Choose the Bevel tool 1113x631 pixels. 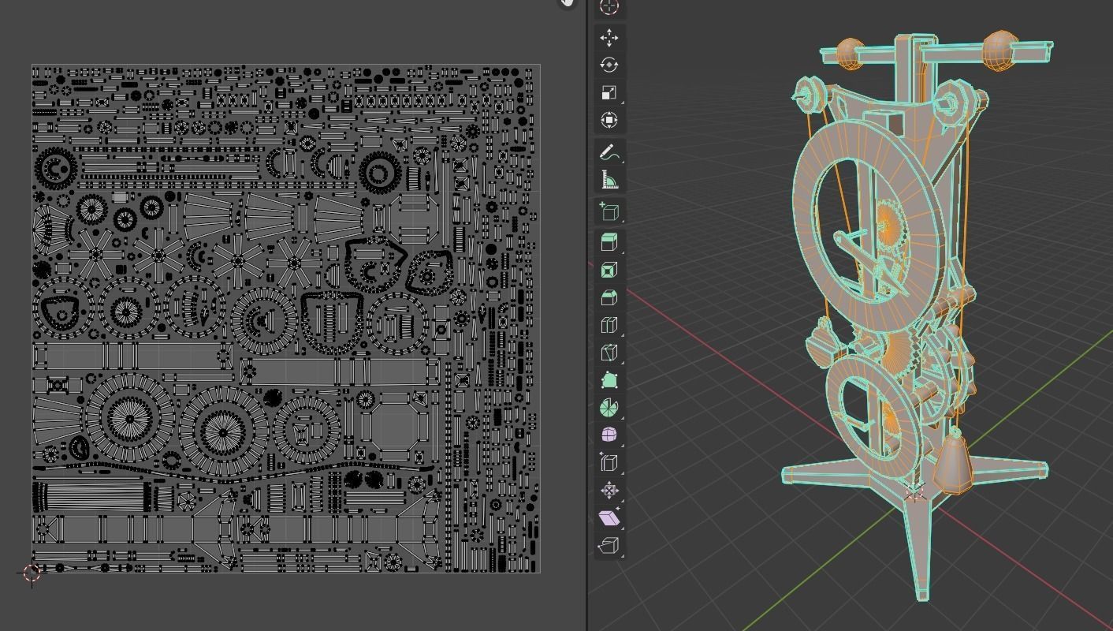click(x=609, y=297)
